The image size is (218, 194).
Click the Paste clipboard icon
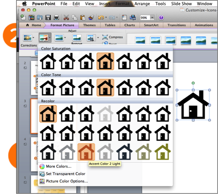[83, 18]
